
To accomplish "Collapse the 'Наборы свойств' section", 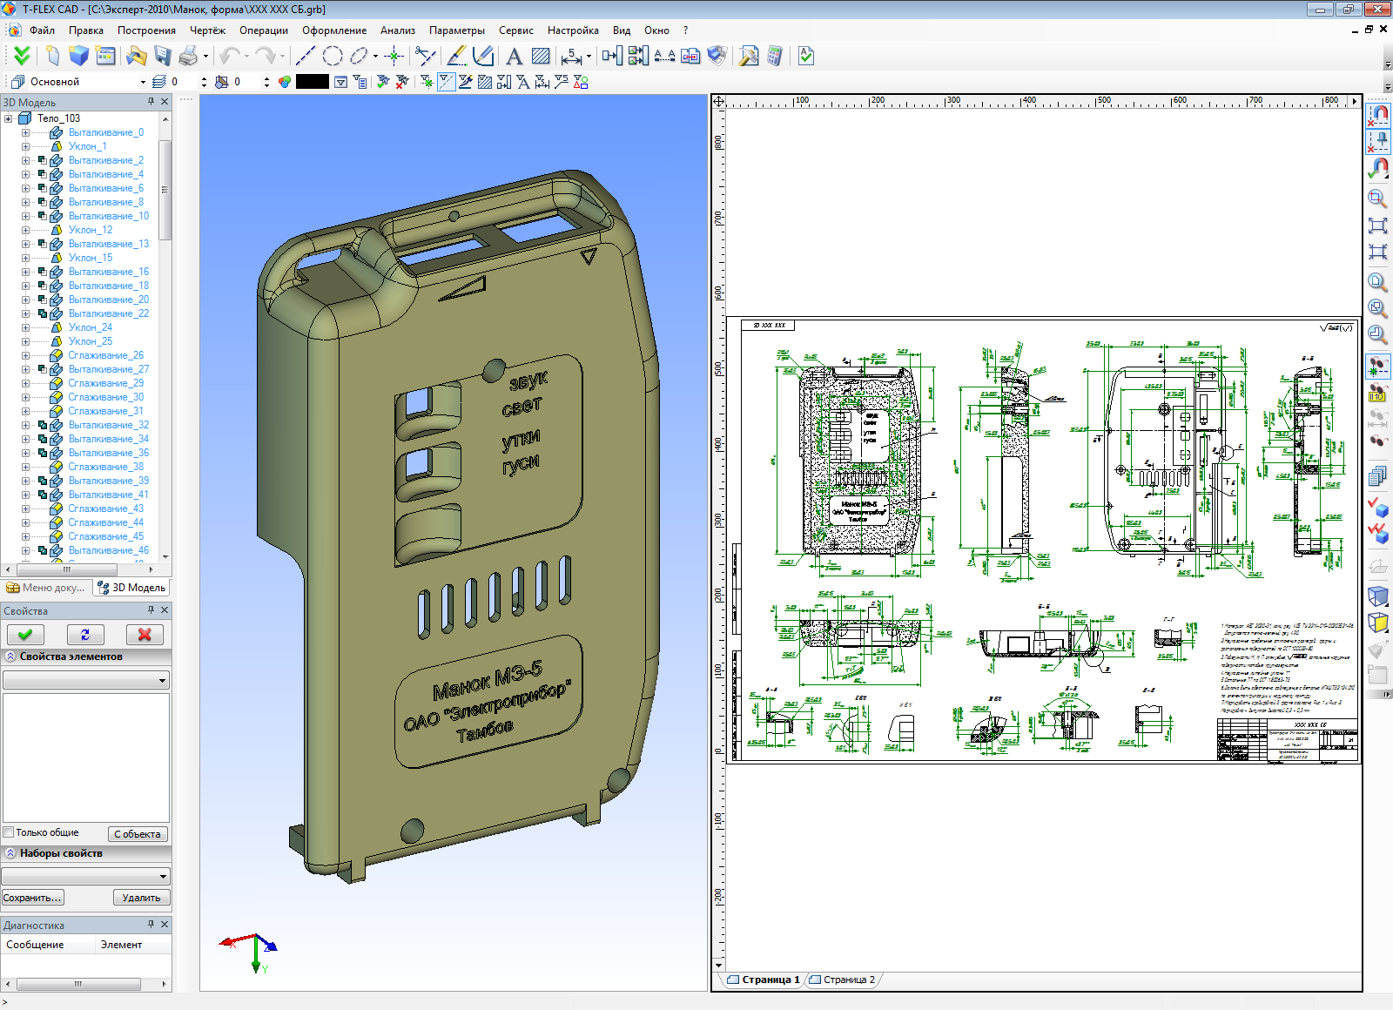I will 10,853.
